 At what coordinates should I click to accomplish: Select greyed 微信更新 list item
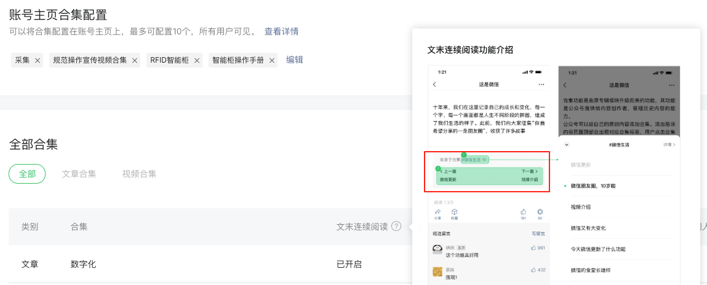581,165
